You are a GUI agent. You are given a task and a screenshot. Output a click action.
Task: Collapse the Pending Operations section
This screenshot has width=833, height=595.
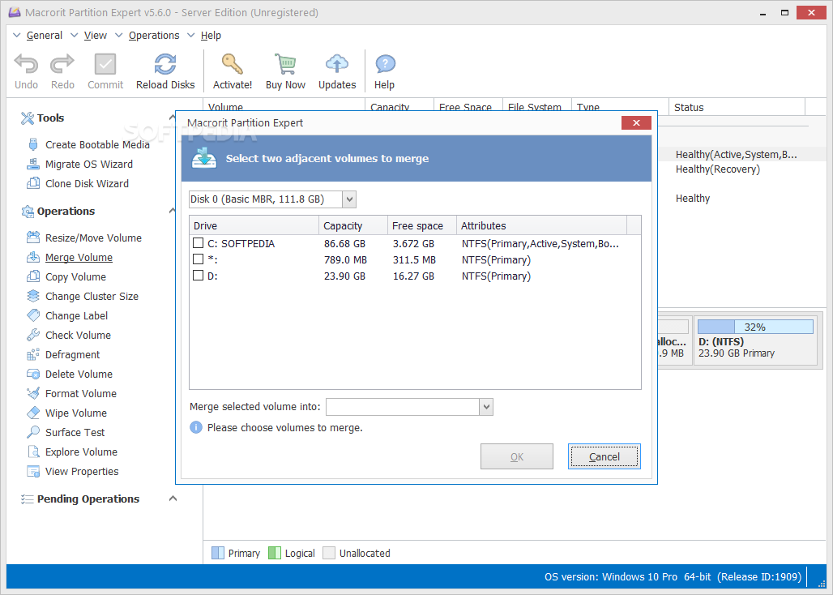tap(173, 499)
